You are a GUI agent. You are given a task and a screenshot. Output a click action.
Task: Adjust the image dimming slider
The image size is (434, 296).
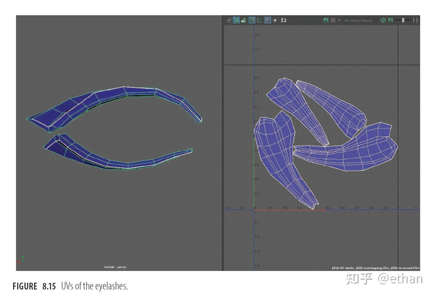pyautogui.click(x=403, y=20)
